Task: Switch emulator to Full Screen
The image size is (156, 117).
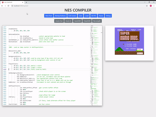Action: pyautogui.click(x=72, y=16)
